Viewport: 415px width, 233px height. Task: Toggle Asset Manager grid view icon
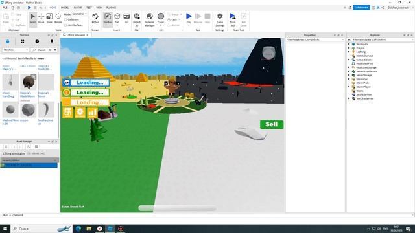[36, 147]
